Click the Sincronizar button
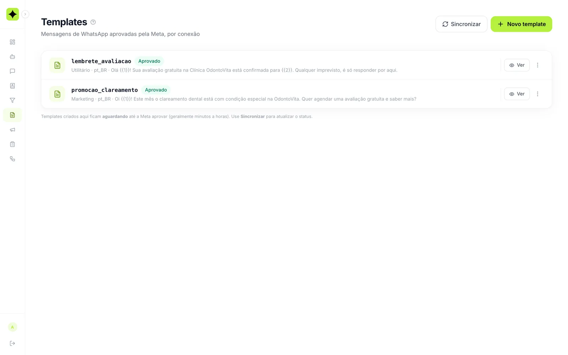 click(461, 24)
